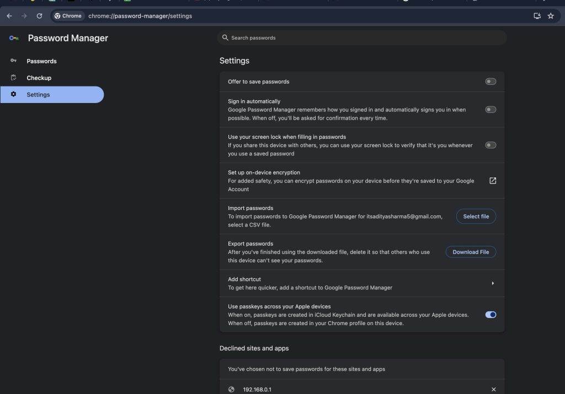Open Passwords in the sidebar
565x394 pixels.
(x=41, y=61)
